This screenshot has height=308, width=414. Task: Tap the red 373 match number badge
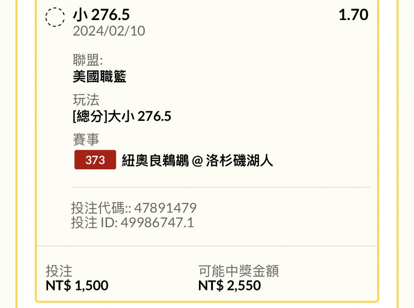pyautogui.click(x=95, y=160)
